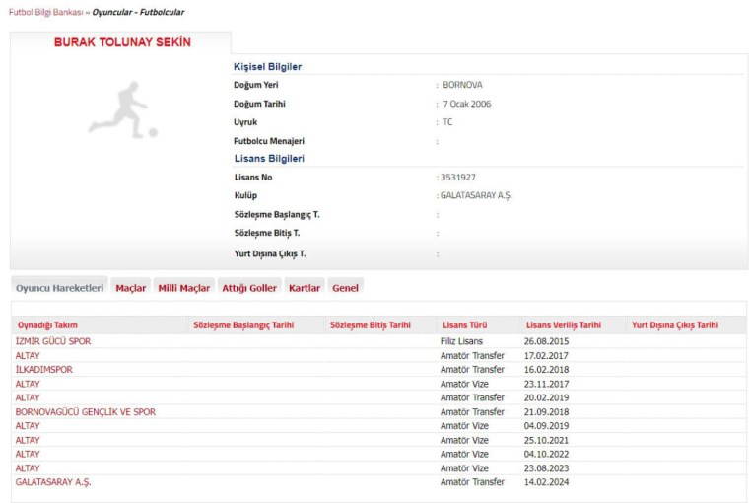The width and height of the screenshot is (749, 503).
Task: Click the Futbol Bilgi Bankası breadcrumb
Action: (46, 12)
